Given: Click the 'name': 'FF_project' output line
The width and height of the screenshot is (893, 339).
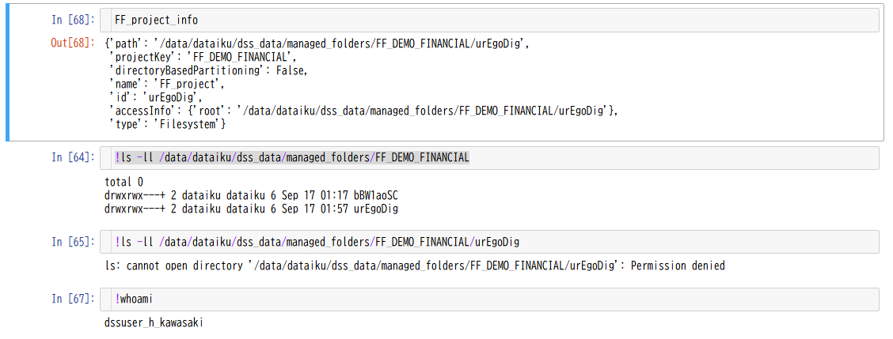Looking at the screenshot, I should 166,85.
